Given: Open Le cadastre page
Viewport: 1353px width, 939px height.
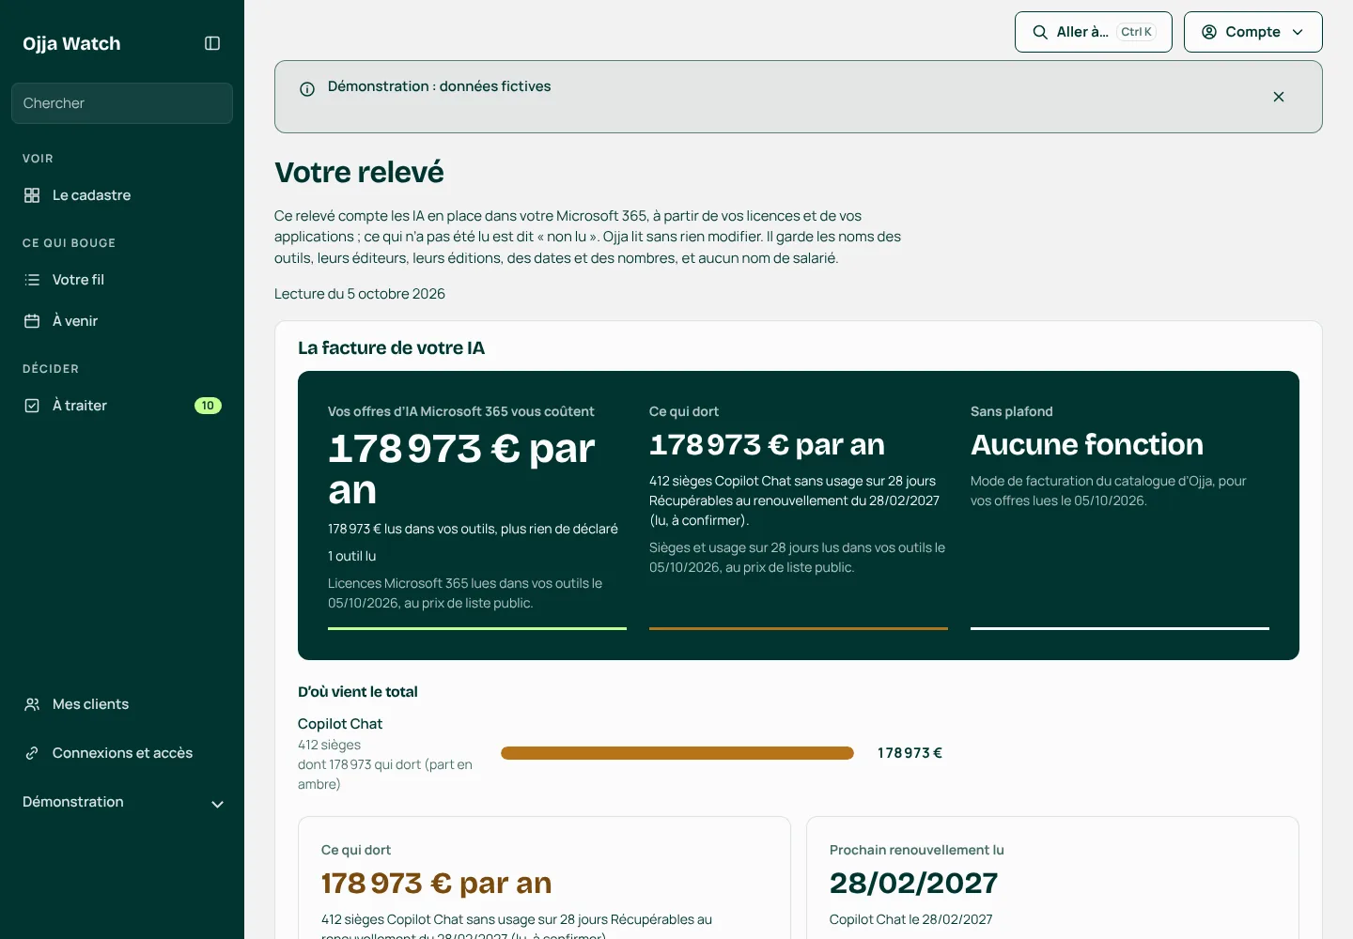Looking at the screenshot, I should click(122, 195).
